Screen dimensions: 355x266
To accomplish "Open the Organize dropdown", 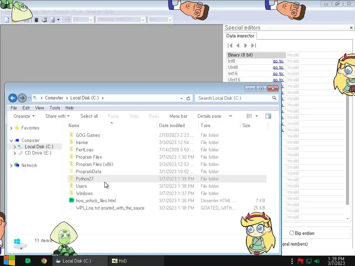I will [x=24, y=116].
